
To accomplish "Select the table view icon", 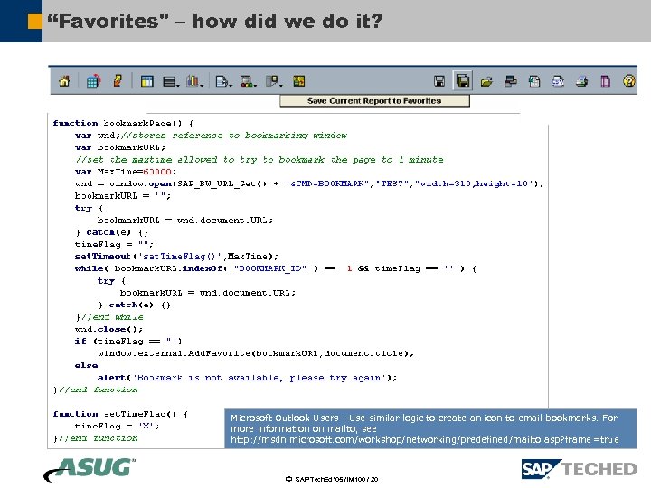I will pyautogui.click(x=147, y=81).
